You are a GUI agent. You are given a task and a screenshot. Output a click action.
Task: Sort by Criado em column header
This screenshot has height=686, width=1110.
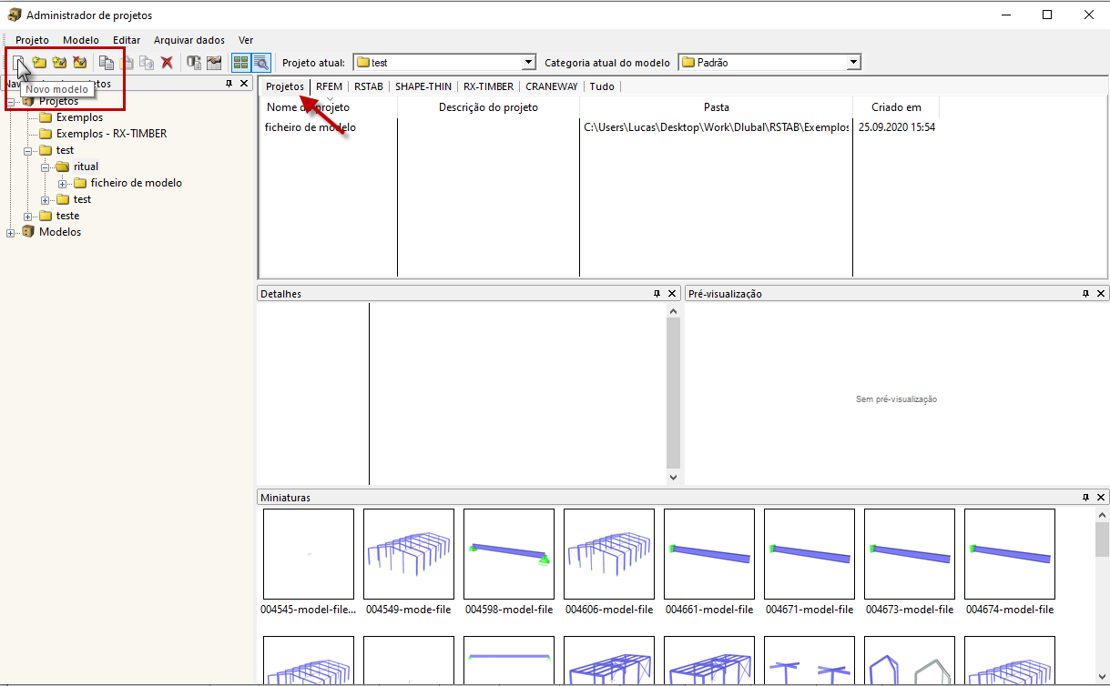(x=896, y=107)
